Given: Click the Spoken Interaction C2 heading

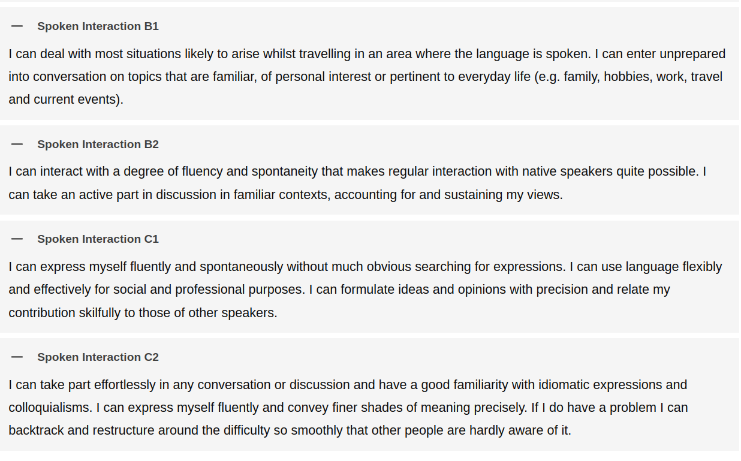Looking at the screenshot, I should 98,357.
